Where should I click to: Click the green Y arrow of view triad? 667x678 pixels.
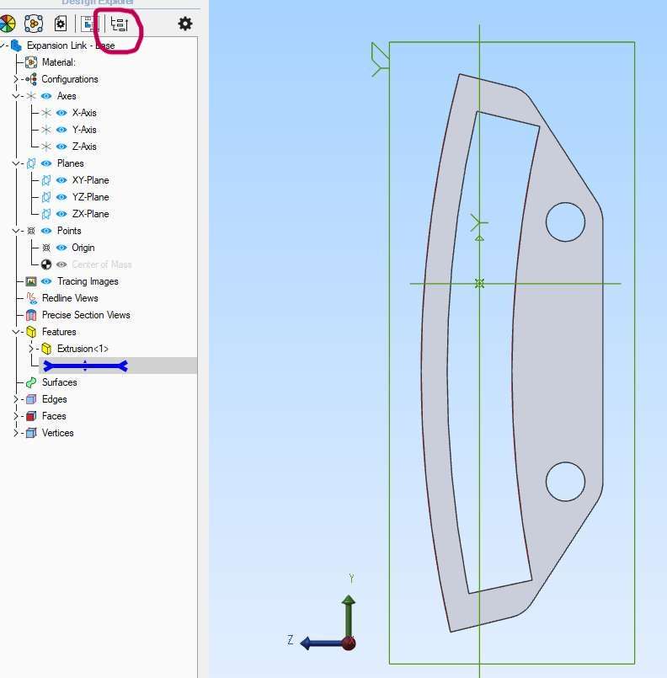(349, 614)
